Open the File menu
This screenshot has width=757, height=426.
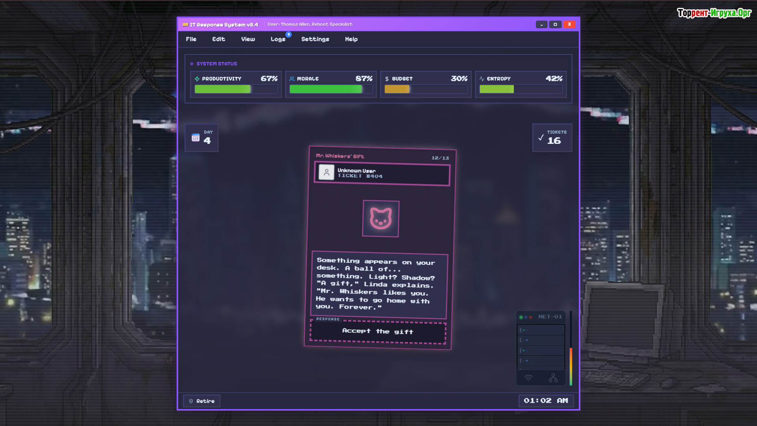(x=191, y=39)
